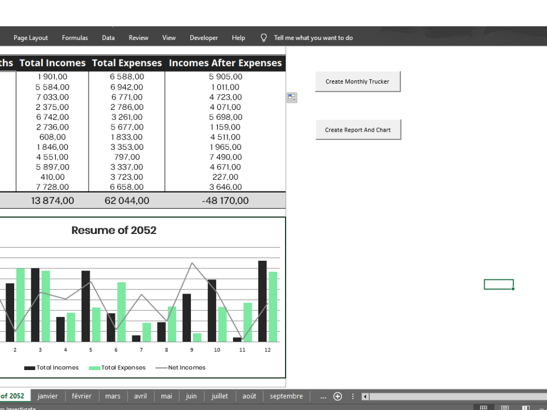Click the chart axis label 9
Viewport: 547px width, 410px height.
coord(191,350)
